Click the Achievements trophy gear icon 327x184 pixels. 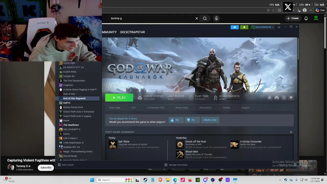(215, 98)
